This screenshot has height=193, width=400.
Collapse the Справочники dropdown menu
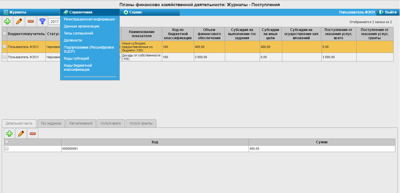click(x=81, y=12)
